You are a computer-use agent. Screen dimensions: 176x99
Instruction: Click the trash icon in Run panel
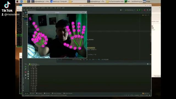point(28,78)
